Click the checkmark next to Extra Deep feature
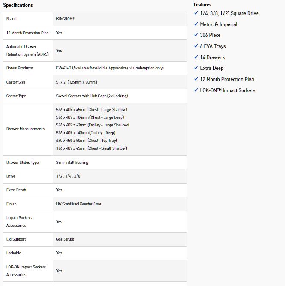The height and width of the screenshot is (286, 285). coord(196,68)
